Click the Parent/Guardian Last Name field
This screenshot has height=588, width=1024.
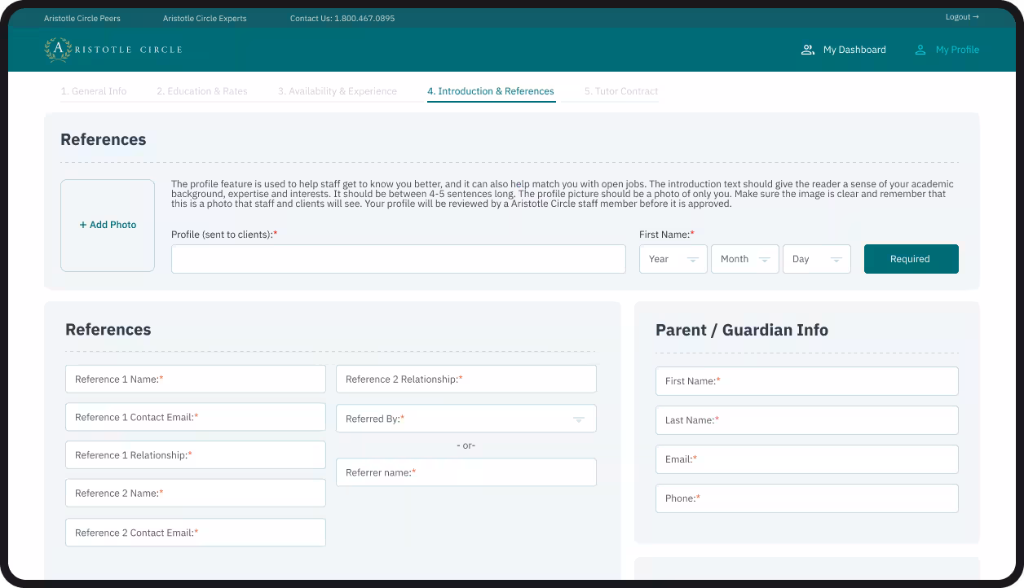(x=807, y=420)
